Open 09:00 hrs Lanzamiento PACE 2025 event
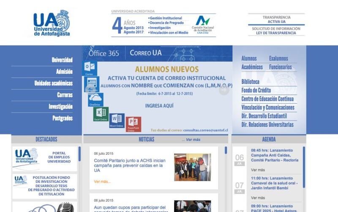The width and height of the screenshot is (338, 212). pos(274,208)
